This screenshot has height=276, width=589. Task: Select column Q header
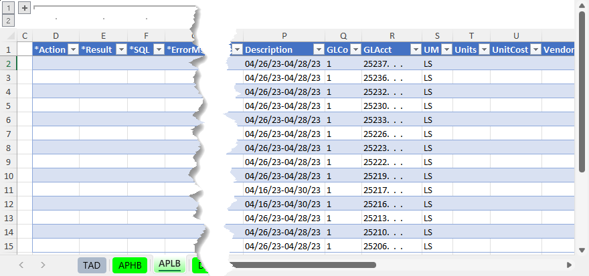[344, 36]
